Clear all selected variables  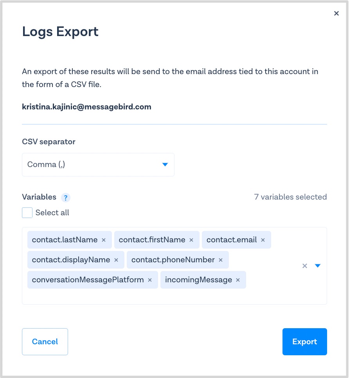coord(305,266)
